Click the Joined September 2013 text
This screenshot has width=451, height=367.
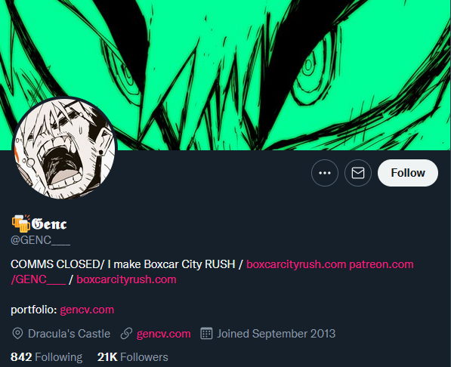[x=276, y=334]
